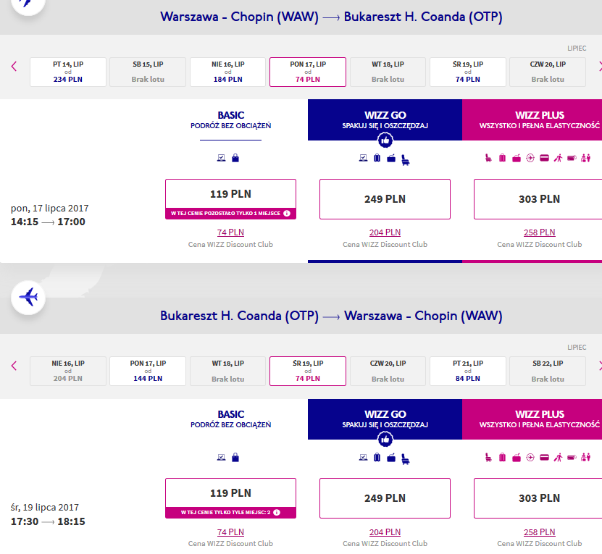Screen dimensions: 602x554
Task: Click the priority boarding walker icon under outbound WIZZ PLUS
Action: coord(558,158)
